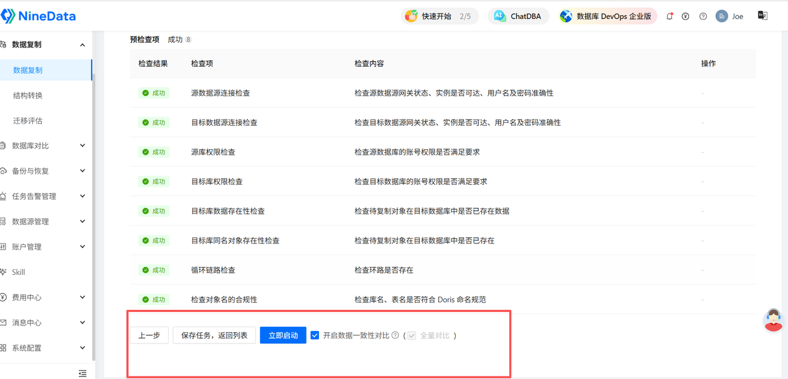This screenshot has width=788, height=379.
Task: Click the NineData logo
Action: 38,17
